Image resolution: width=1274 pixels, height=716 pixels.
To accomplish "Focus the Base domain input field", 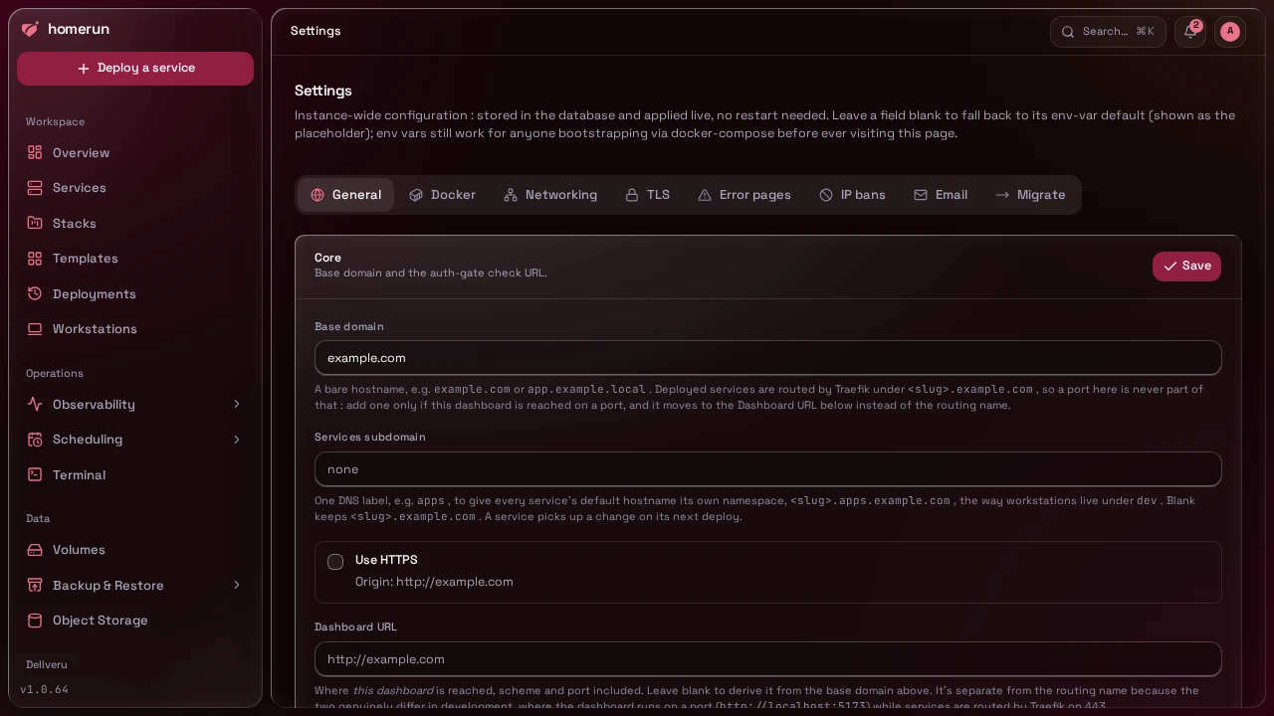I will [768, 358].
